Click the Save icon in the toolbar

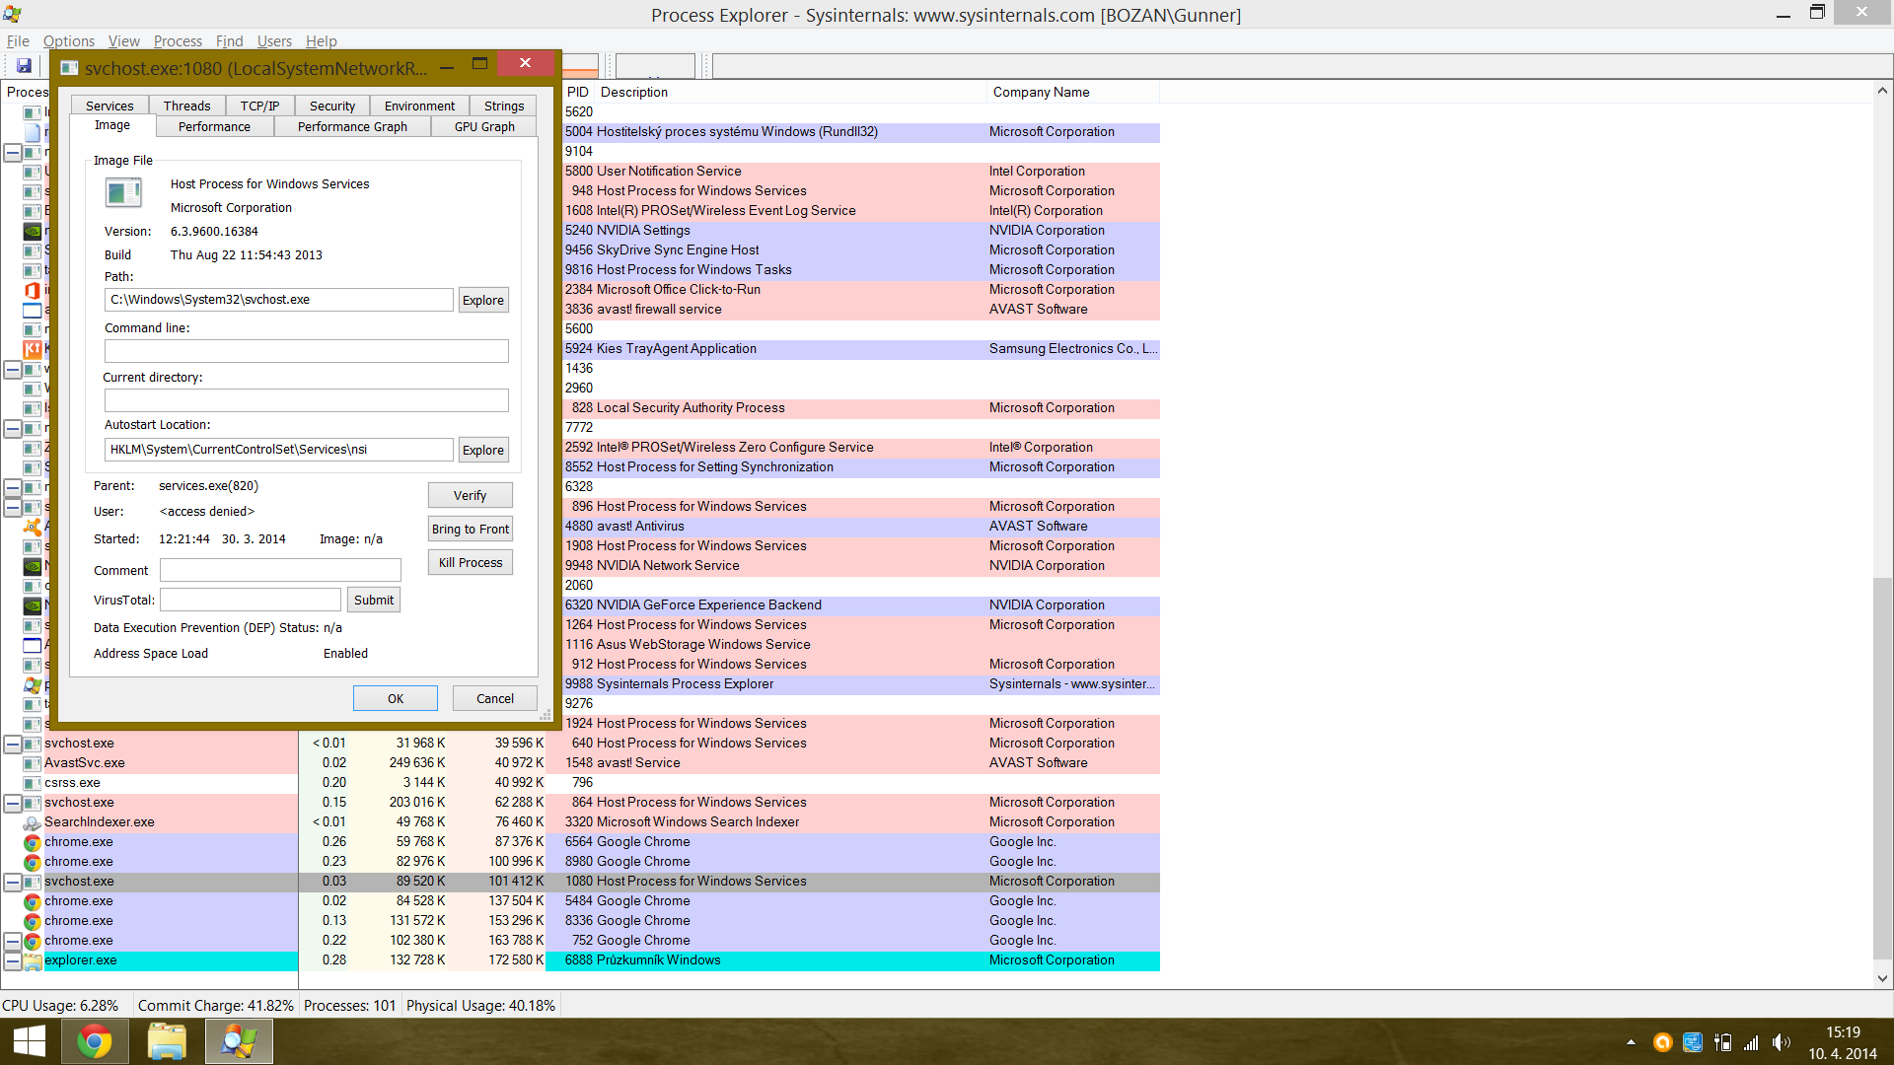pos(24,66)
